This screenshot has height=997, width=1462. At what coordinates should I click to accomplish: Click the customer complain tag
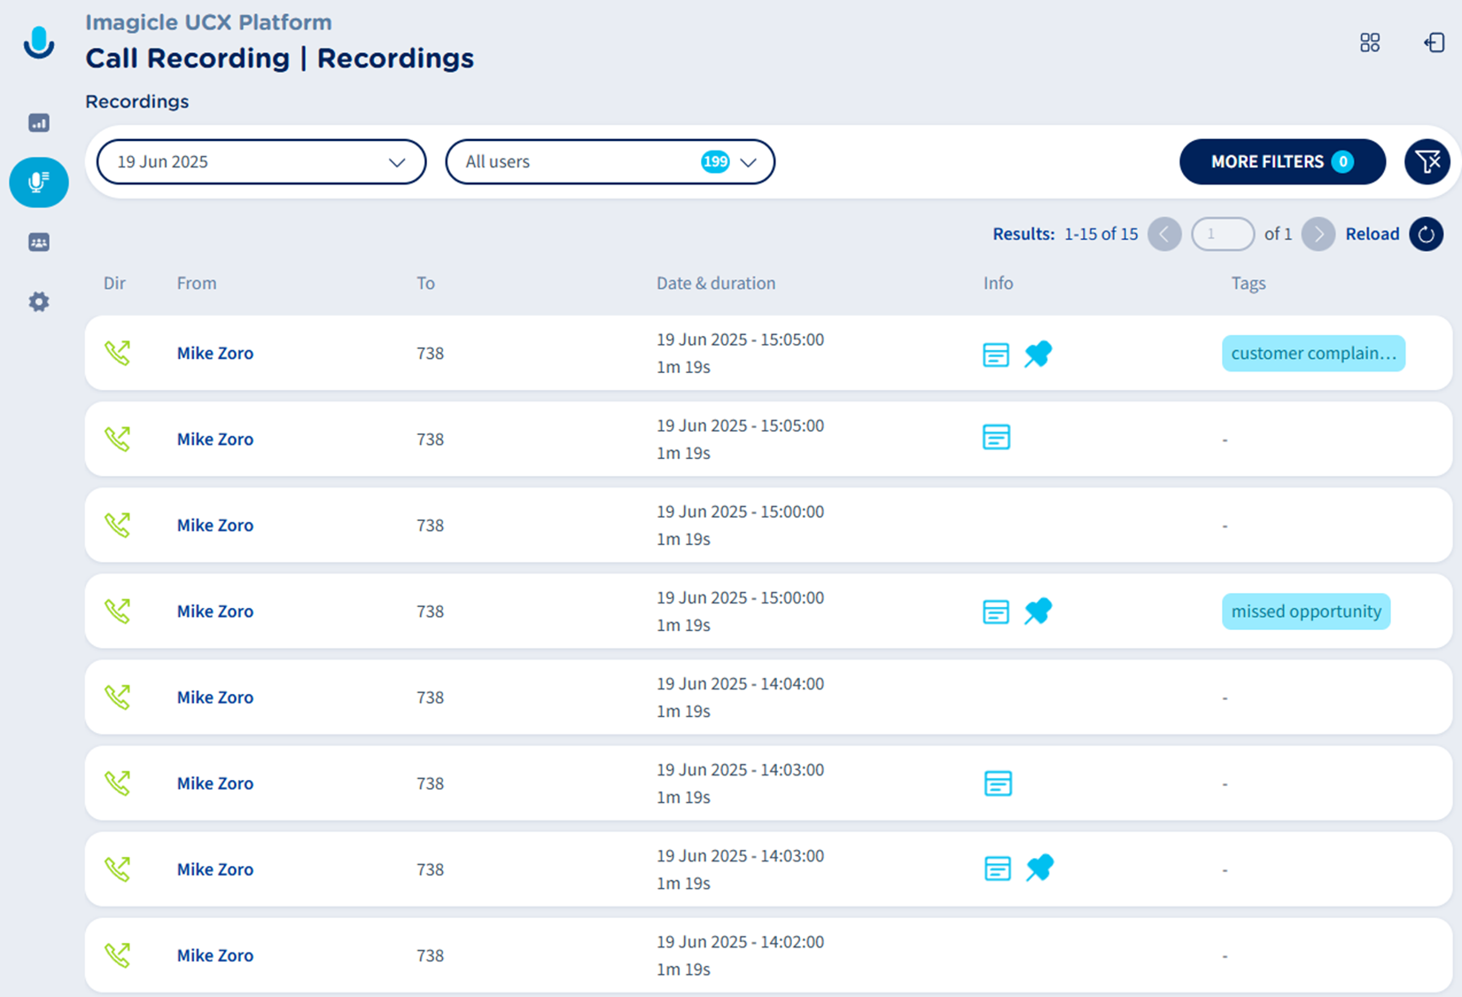click(1312, 354)
